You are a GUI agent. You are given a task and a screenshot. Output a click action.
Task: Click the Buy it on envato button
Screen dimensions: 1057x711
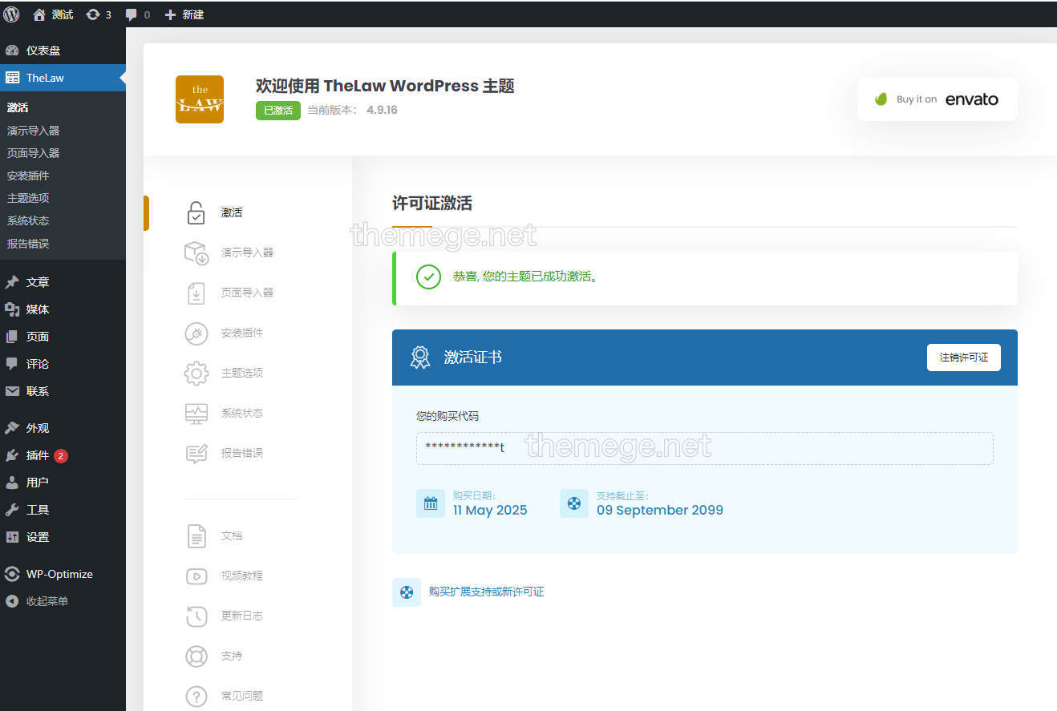coord(938,99)
